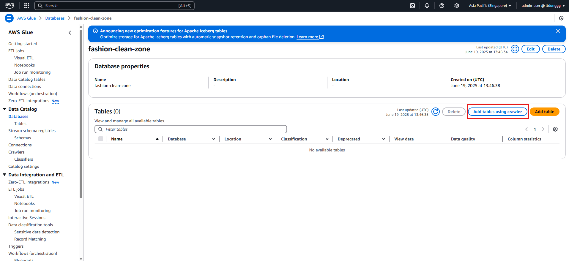Click the orange Add table button

pos(545,112)
